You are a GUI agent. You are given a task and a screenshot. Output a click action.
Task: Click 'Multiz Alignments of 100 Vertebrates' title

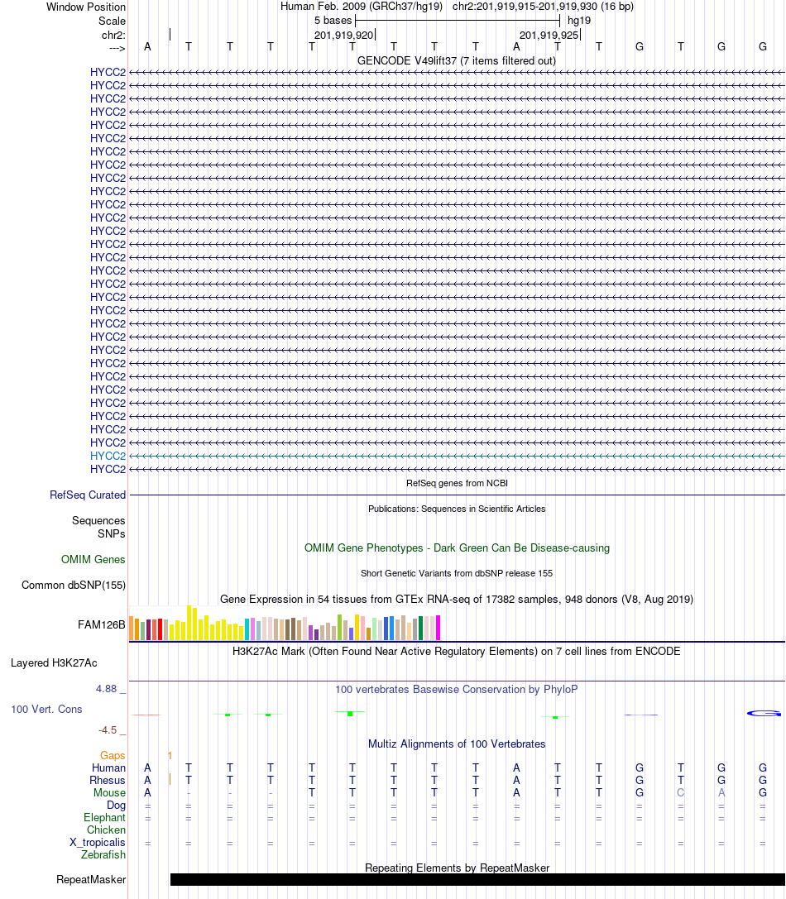pyautogui.click(x=457, y=744)
